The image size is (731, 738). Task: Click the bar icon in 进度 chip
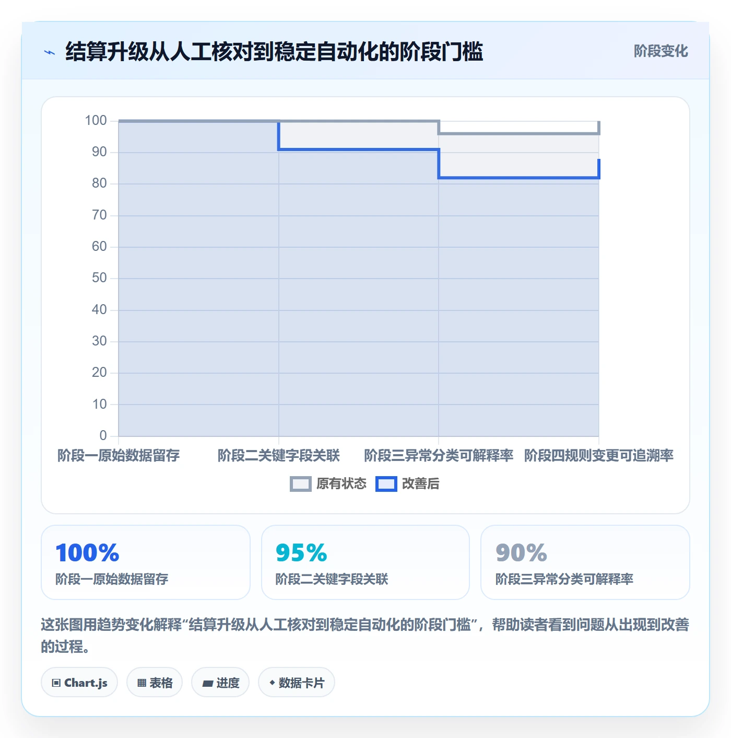coord(208,683)
